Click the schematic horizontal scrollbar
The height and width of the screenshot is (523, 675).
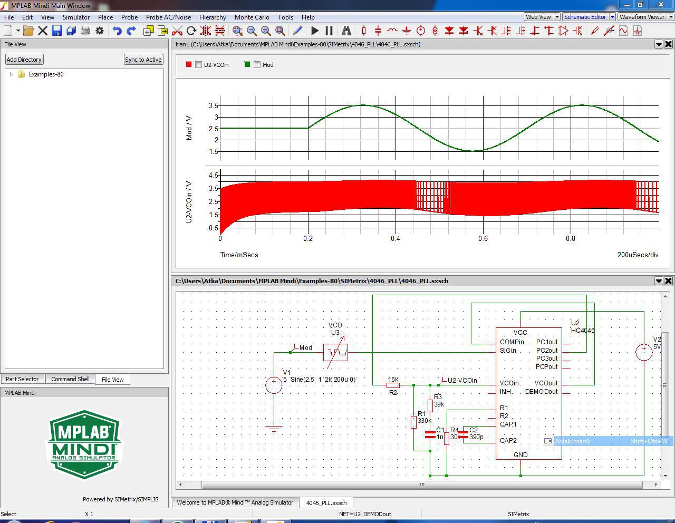[x=422, y=485]
